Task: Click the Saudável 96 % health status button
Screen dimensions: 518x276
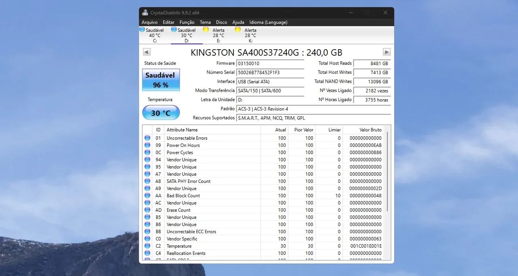Action: point(161,80)
